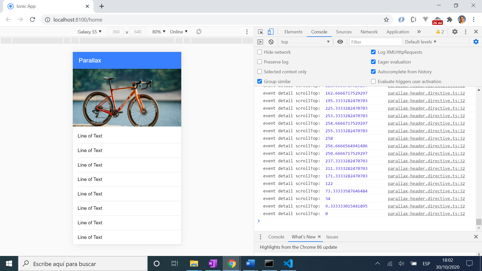Click the Network panel tab
Viewport: 482px width, 271px height.
click(369, 32)
